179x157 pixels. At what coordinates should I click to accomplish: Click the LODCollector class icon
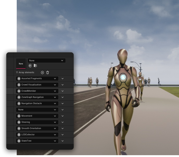point(19,134)
